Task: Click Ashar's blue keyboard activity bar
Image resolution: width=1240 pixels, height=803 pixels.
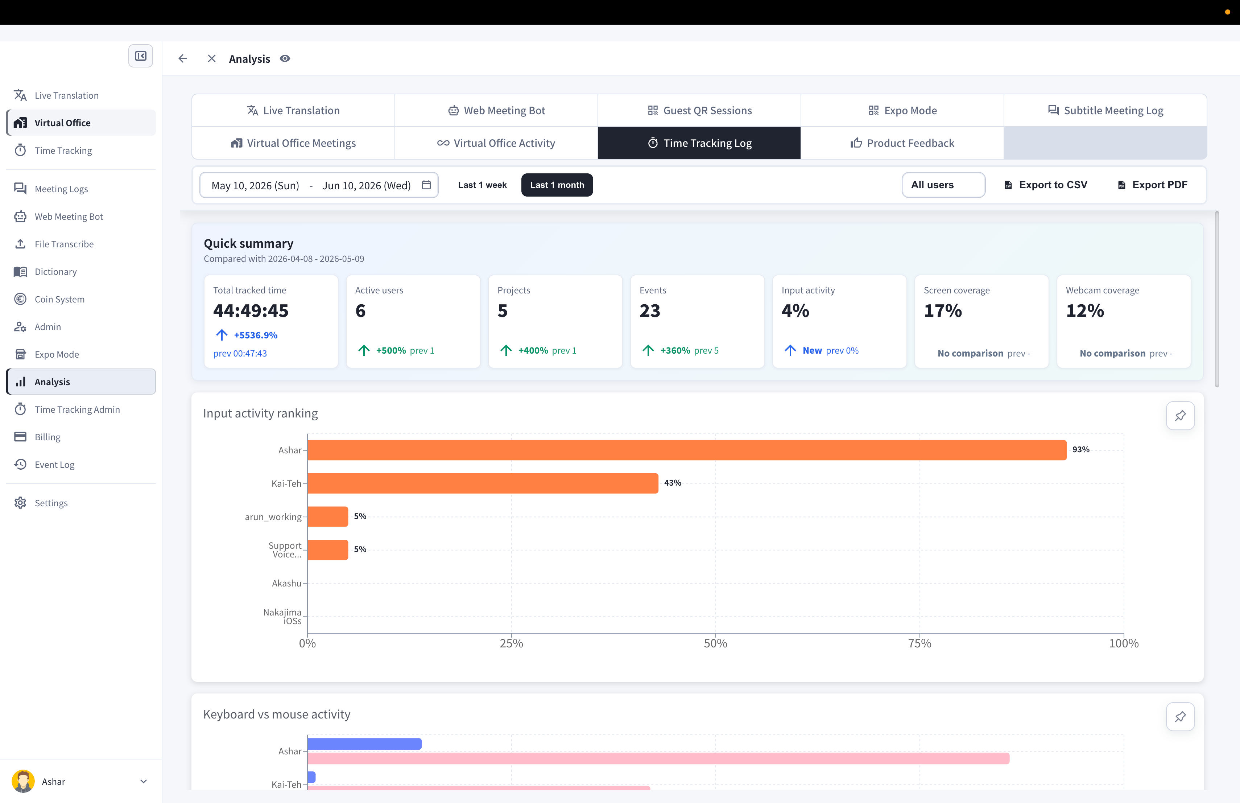Action: tap(365, 744)
